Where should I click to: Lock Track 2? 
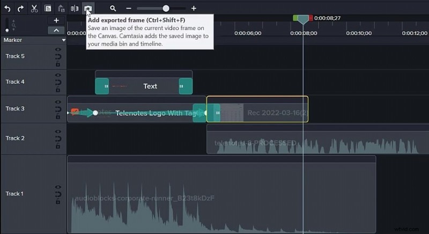58,146
